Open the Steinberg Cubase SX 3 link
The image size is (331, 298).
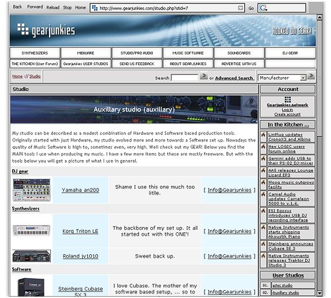click(80, 292)
